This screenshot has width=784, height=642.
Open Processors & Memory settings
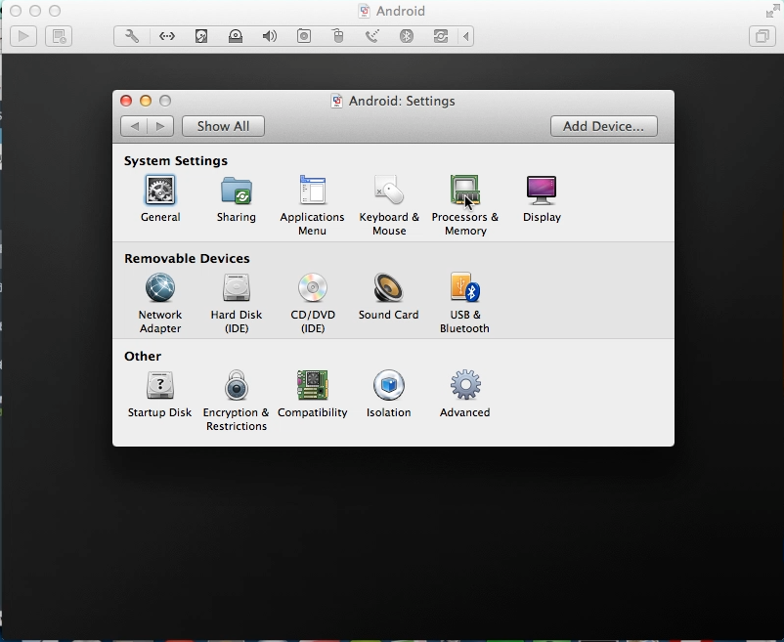tap(465, 205)
